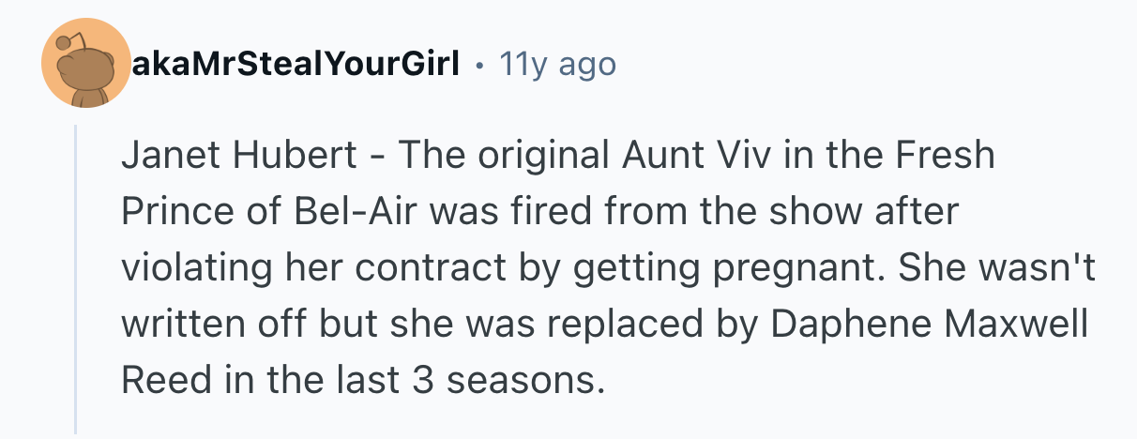Image resolution: width=1137 pixels, height=439 pixels.
Task: Click the dot separator before the timestamp
Action: pyautogui.click(x=480, y=66)
